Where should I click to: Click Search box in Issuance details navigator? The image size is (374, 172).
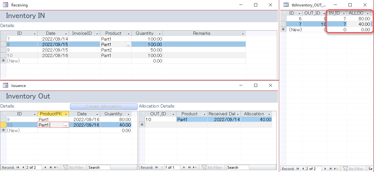[x=99, y=167]
